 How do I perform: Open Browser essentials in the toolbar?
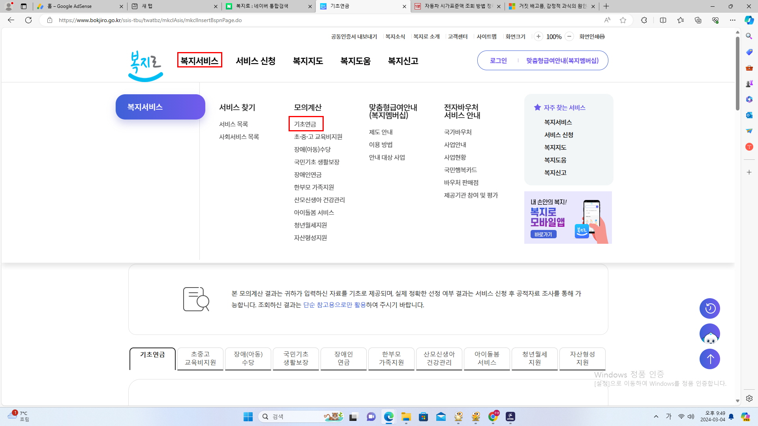pos(715,20)
